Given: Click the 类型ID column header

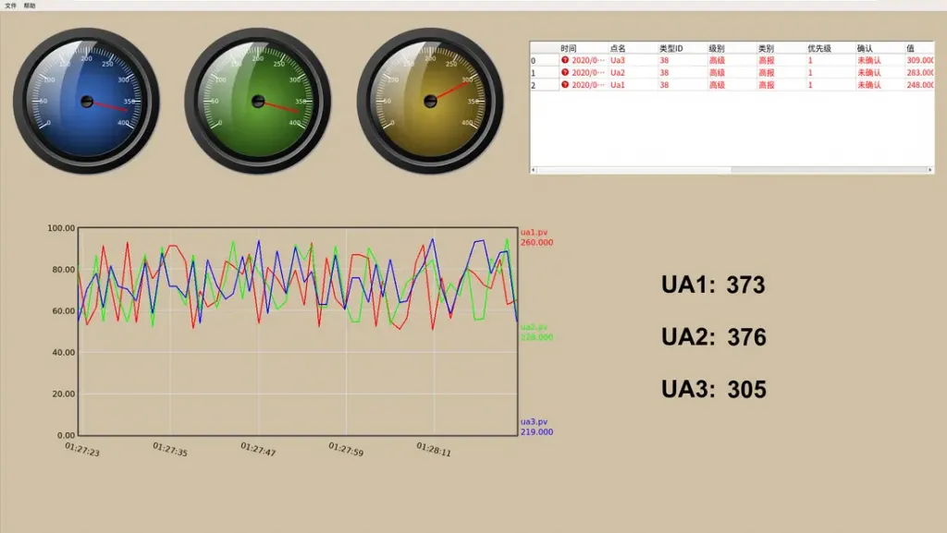Looking at the screenshot, I should (683, 48).
